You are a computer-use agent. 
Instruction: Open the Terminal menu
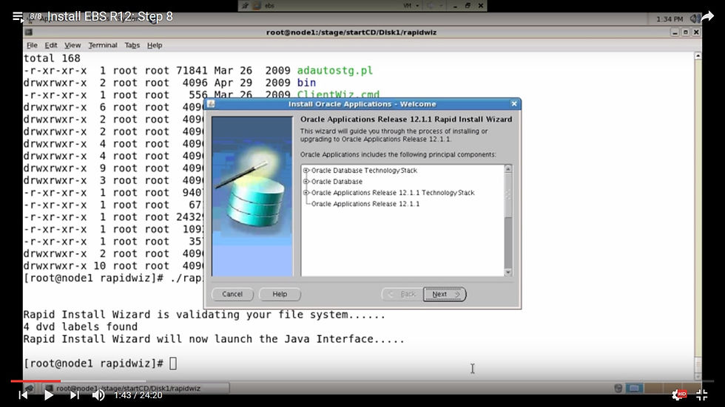coord(103,45)
